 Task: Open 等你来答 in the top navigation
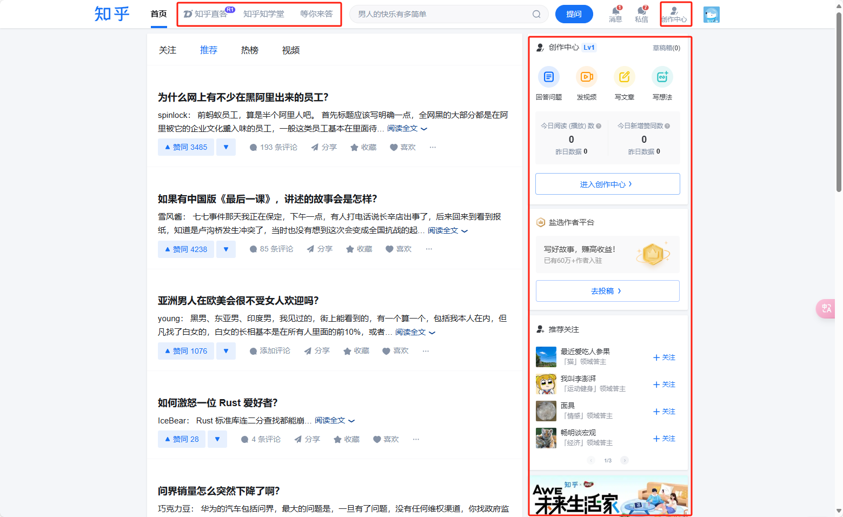pyautogui.click(x=316, y=14)
